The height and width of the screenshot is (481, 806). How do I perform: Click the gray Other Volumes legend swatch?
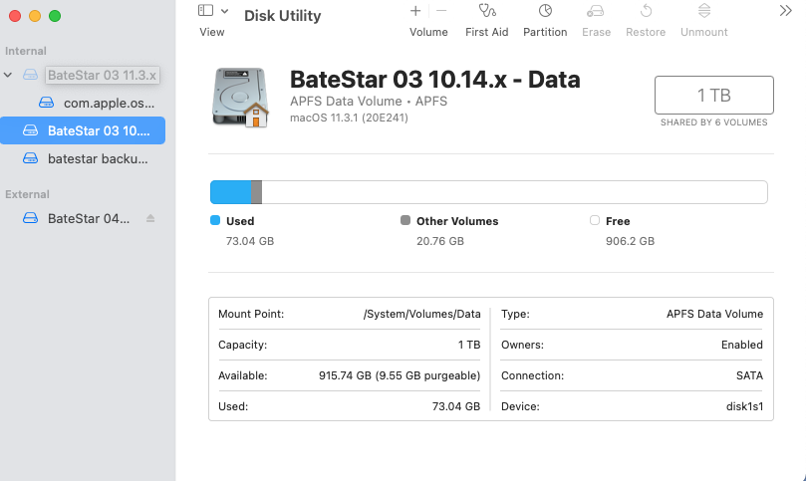[405, 220]
